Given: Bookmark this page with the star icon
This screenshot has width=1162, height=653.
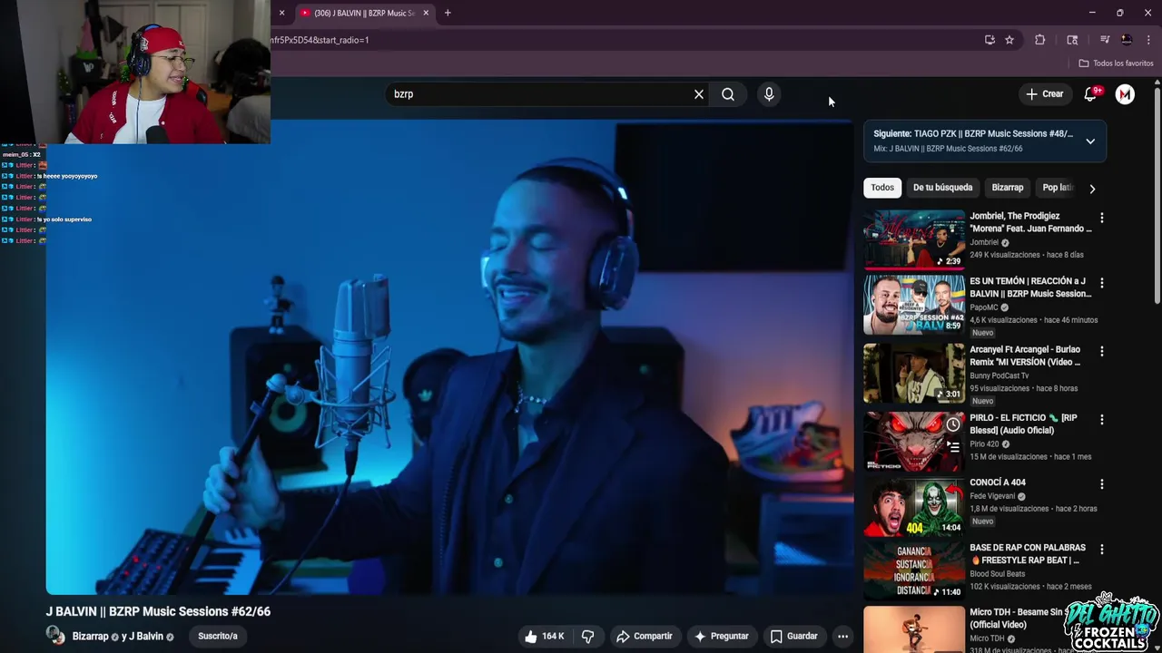Looking at the screenshot, I should point(1009,40).
